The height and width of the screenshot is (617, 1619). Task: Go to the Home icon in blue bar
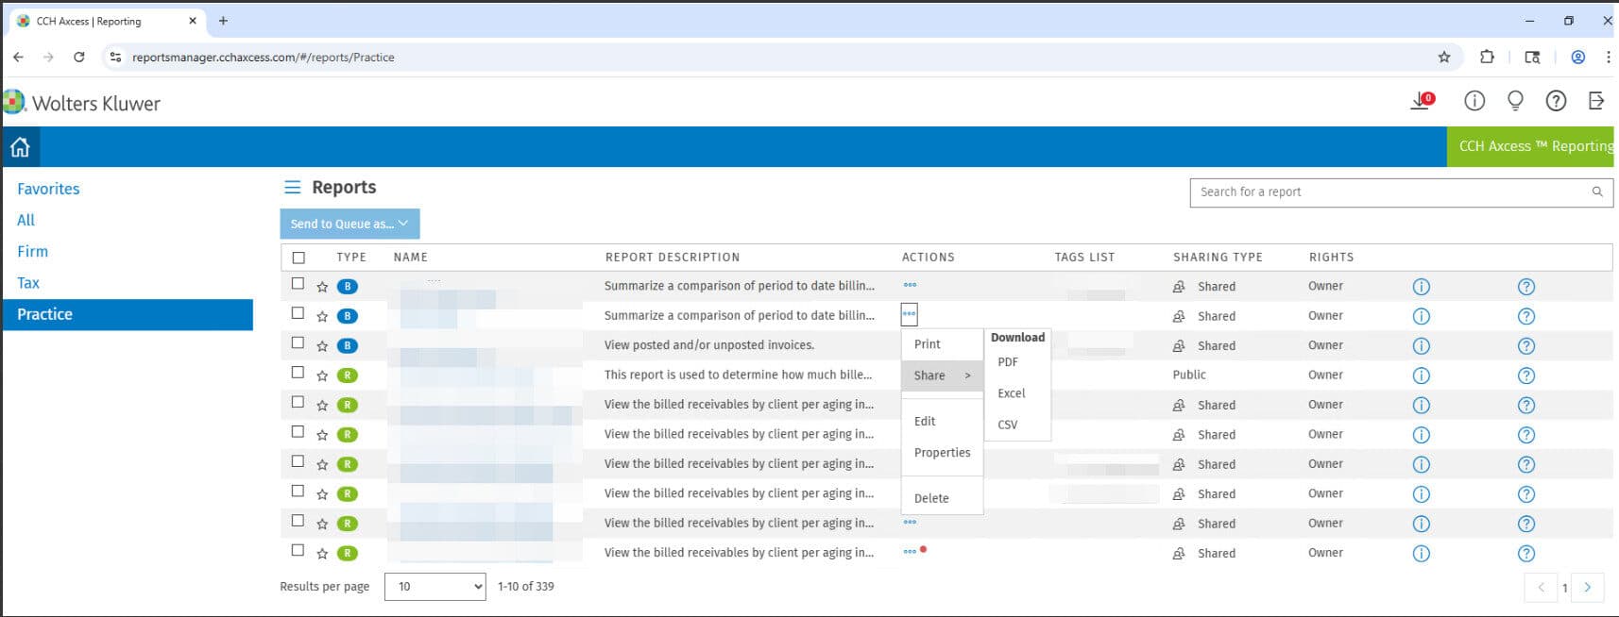point(20,147)
